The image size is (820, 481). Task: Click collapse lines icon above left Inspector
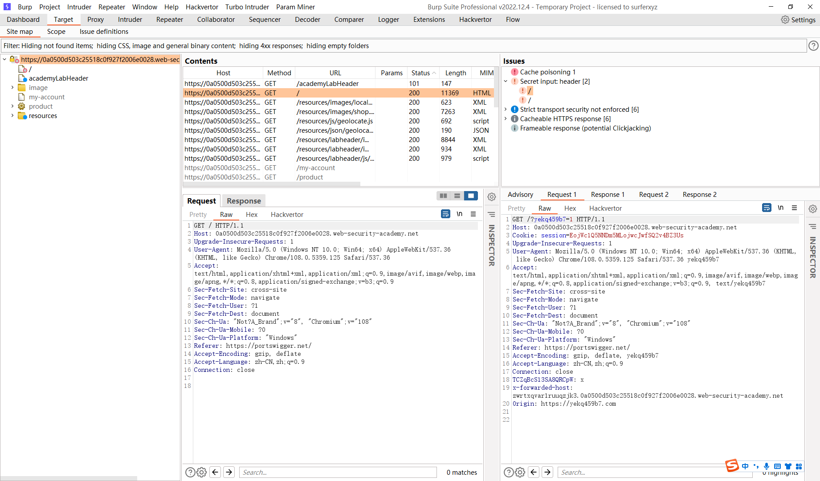491,214
